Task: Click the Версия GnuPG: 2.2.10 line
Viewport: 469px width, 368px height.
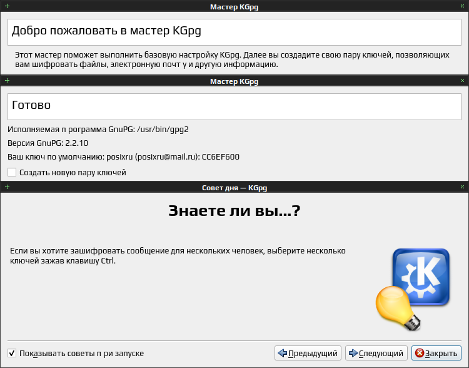Action: point(48,143)
